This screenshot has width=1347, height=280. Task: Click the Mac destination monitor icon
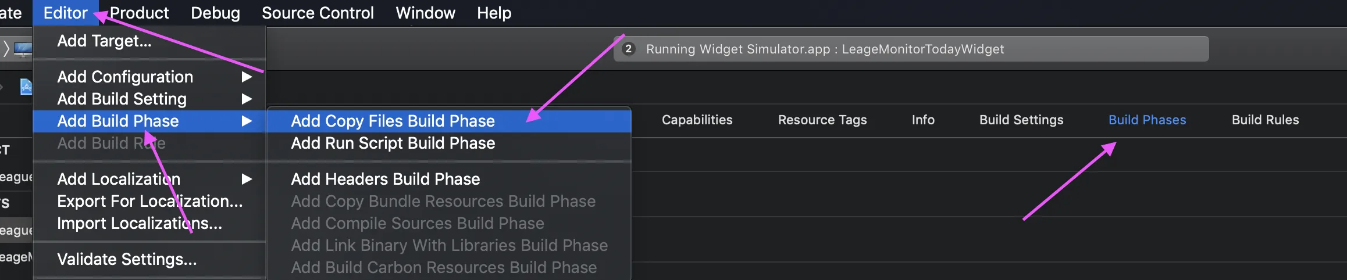coord(23,49)
